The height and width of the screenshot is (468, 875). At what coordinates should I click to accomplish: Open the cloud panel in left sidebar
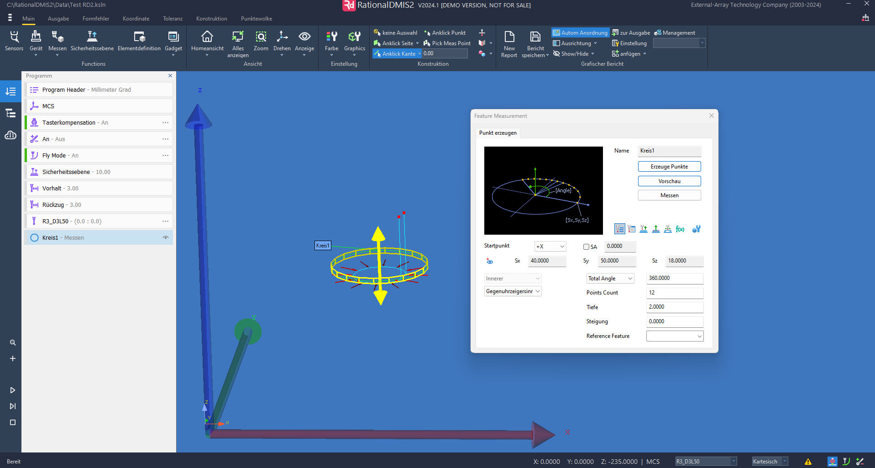[10, 135]
